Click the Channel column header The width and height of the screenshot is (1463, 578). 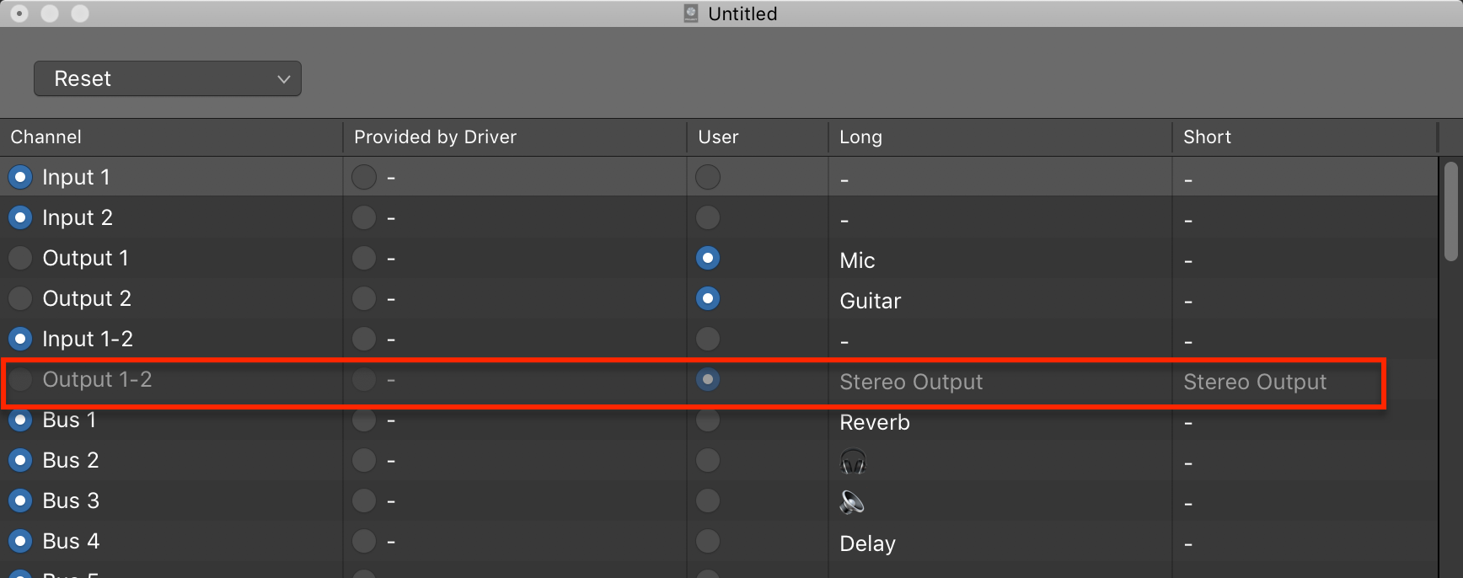point(46,137)
